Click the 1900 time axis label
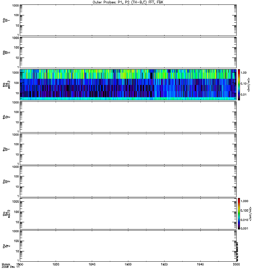The width and height of the screenshot is (256, 274). (x=128, y=264)
